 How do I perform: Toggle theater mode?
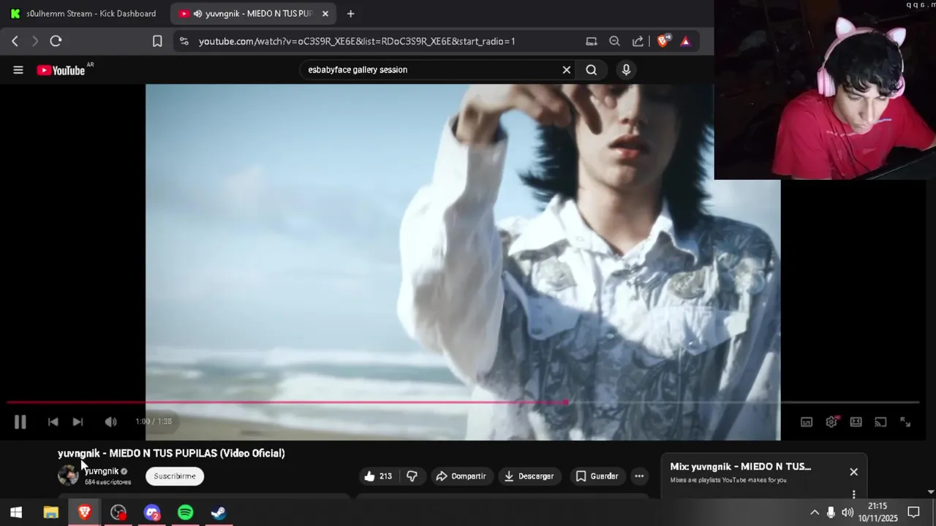pyautogui.click(x=856, y=422)
